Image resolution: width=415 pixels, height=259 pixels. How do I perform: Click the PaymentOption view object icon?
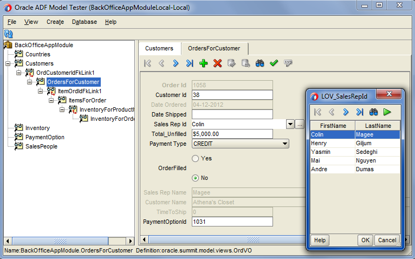tap(18, 137)
